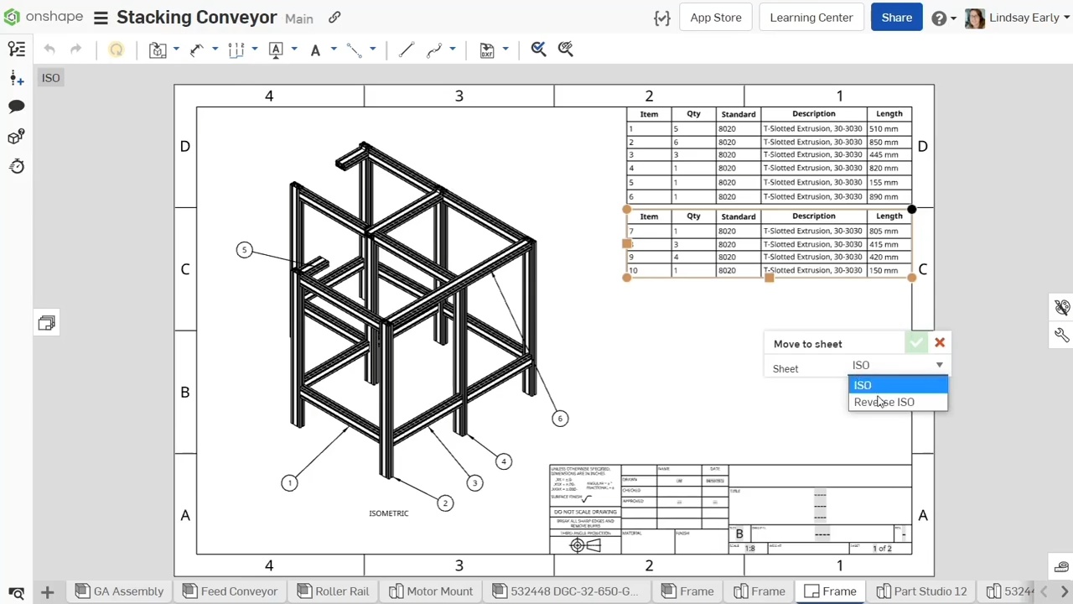Click the ISOMETRIC view label
The width and height of the screenshot is (1073, 604).
click(x=389, y=513)
